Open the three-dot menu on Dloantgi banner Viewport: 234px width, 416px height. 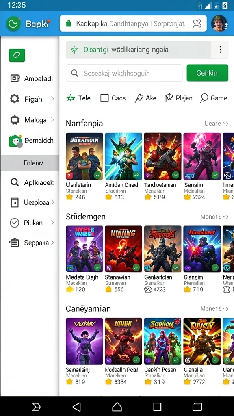coord(220,50)
